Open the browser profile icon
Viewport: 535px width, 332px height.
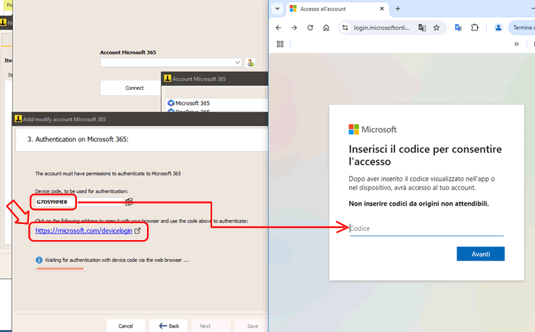(498, 28)
